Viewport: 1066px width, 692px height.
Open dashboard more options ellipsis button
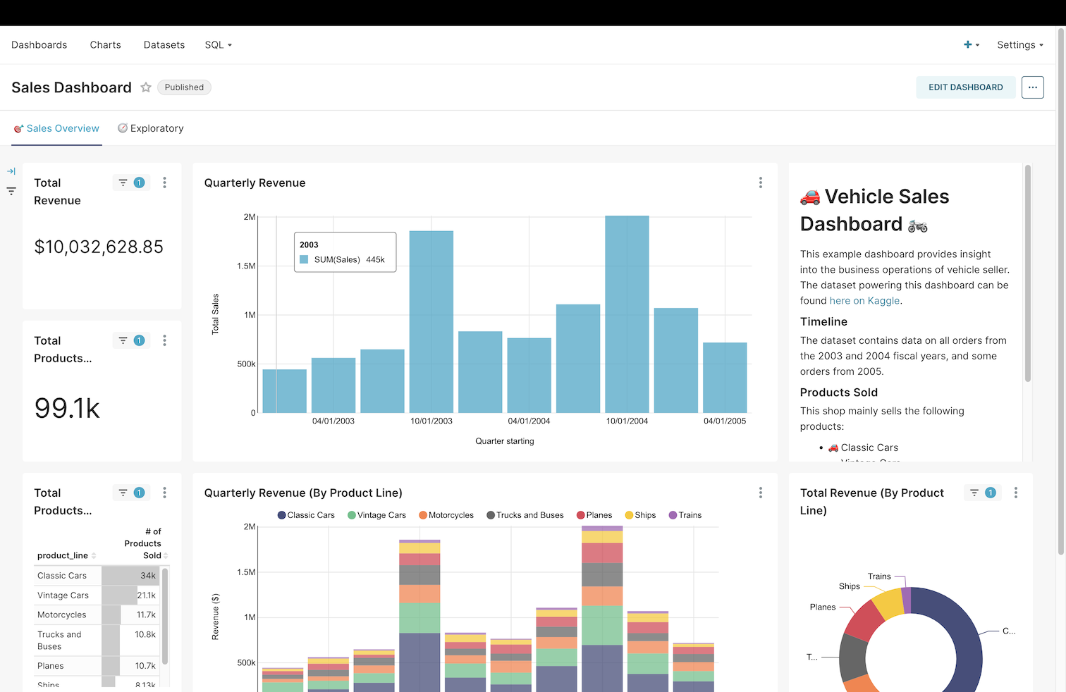(1033, 87)
